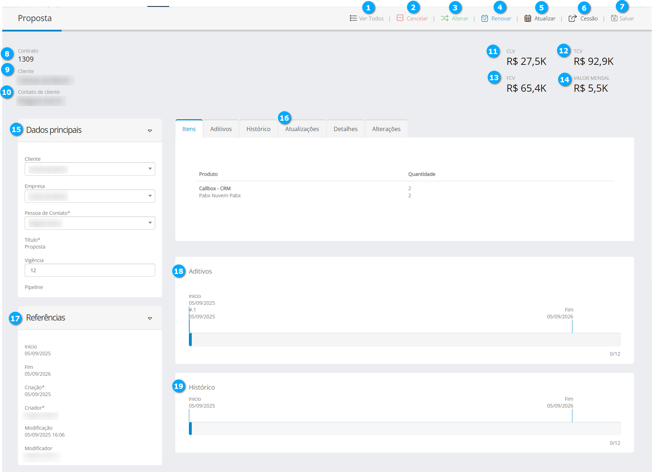Click the Alterar shuffle icon
The height and width of the screenshot is (472, 652).
tap(444, 18)
